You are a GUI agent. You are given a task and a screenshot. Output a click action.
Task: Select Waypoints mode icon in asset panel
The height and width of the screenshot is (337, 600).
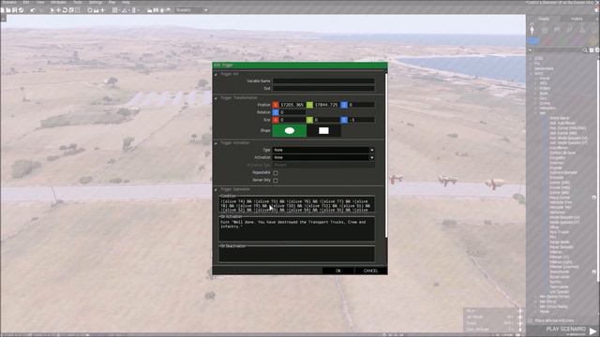[570, 29]
